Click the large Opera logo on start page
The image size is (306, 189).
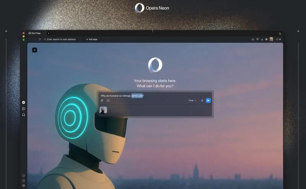pos(155,65)
